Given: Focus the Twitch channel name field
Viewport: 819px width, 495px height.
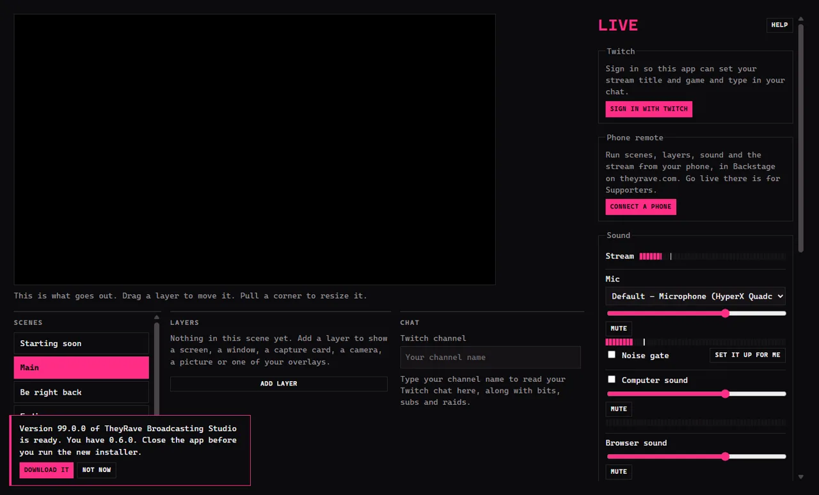Looking at the screenshot, I should coord(490,357).
